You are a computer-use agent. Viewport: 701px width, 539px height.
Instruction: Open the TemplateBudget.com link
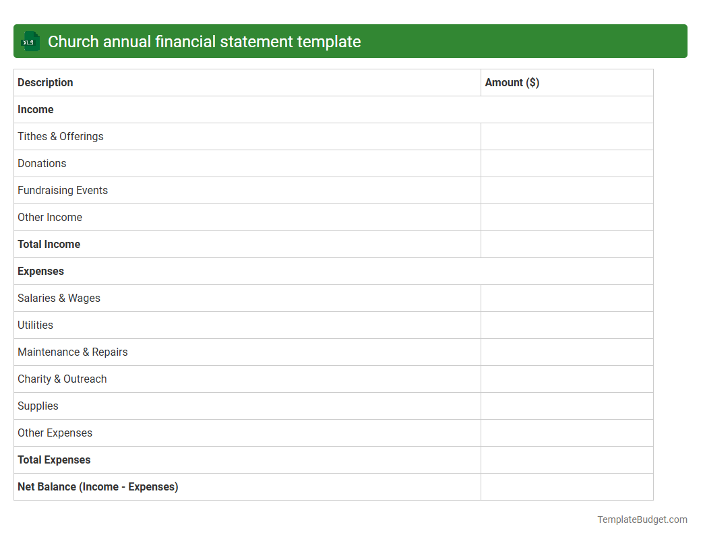(x=642, y=519)
